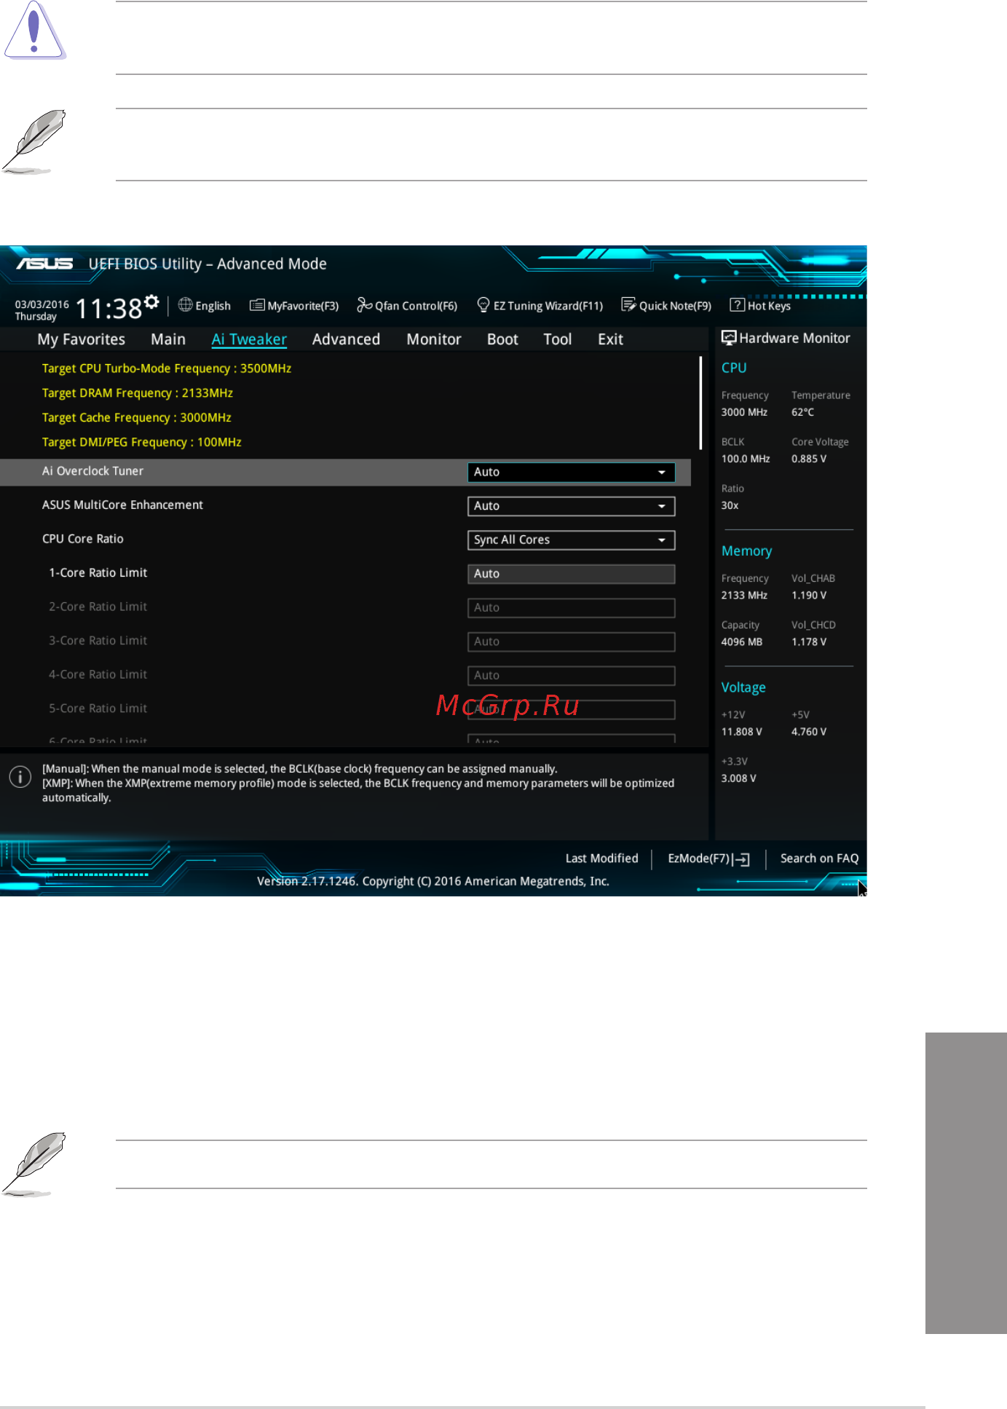Viewport: 1007px width, 1409px height.
Task: Show Hot Keys question-mark icon
Action: (738, 305)
